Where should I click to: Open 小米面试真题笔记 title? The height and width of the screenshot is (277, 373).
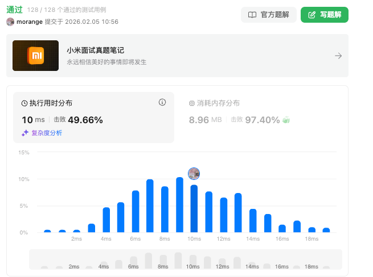(x=96, y=51)
